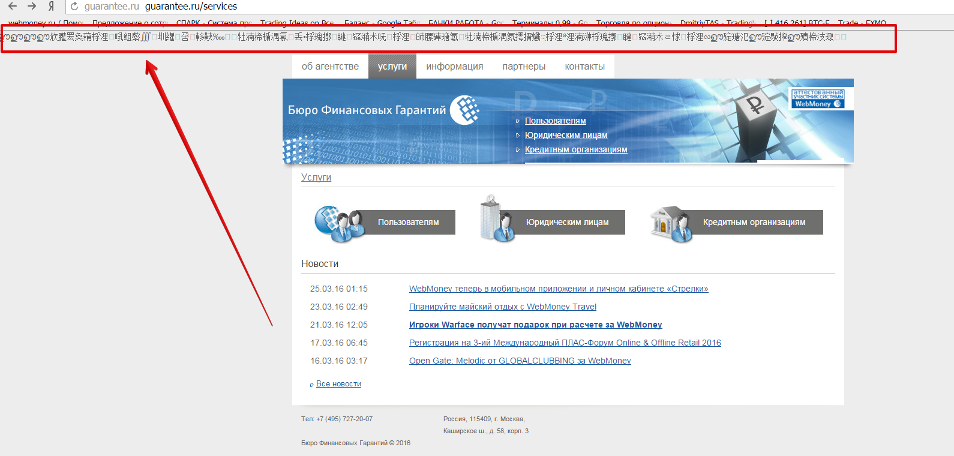Click the users-with-globe icon under Услуги
Screen dimensions: 954x456
click(339, 223)
